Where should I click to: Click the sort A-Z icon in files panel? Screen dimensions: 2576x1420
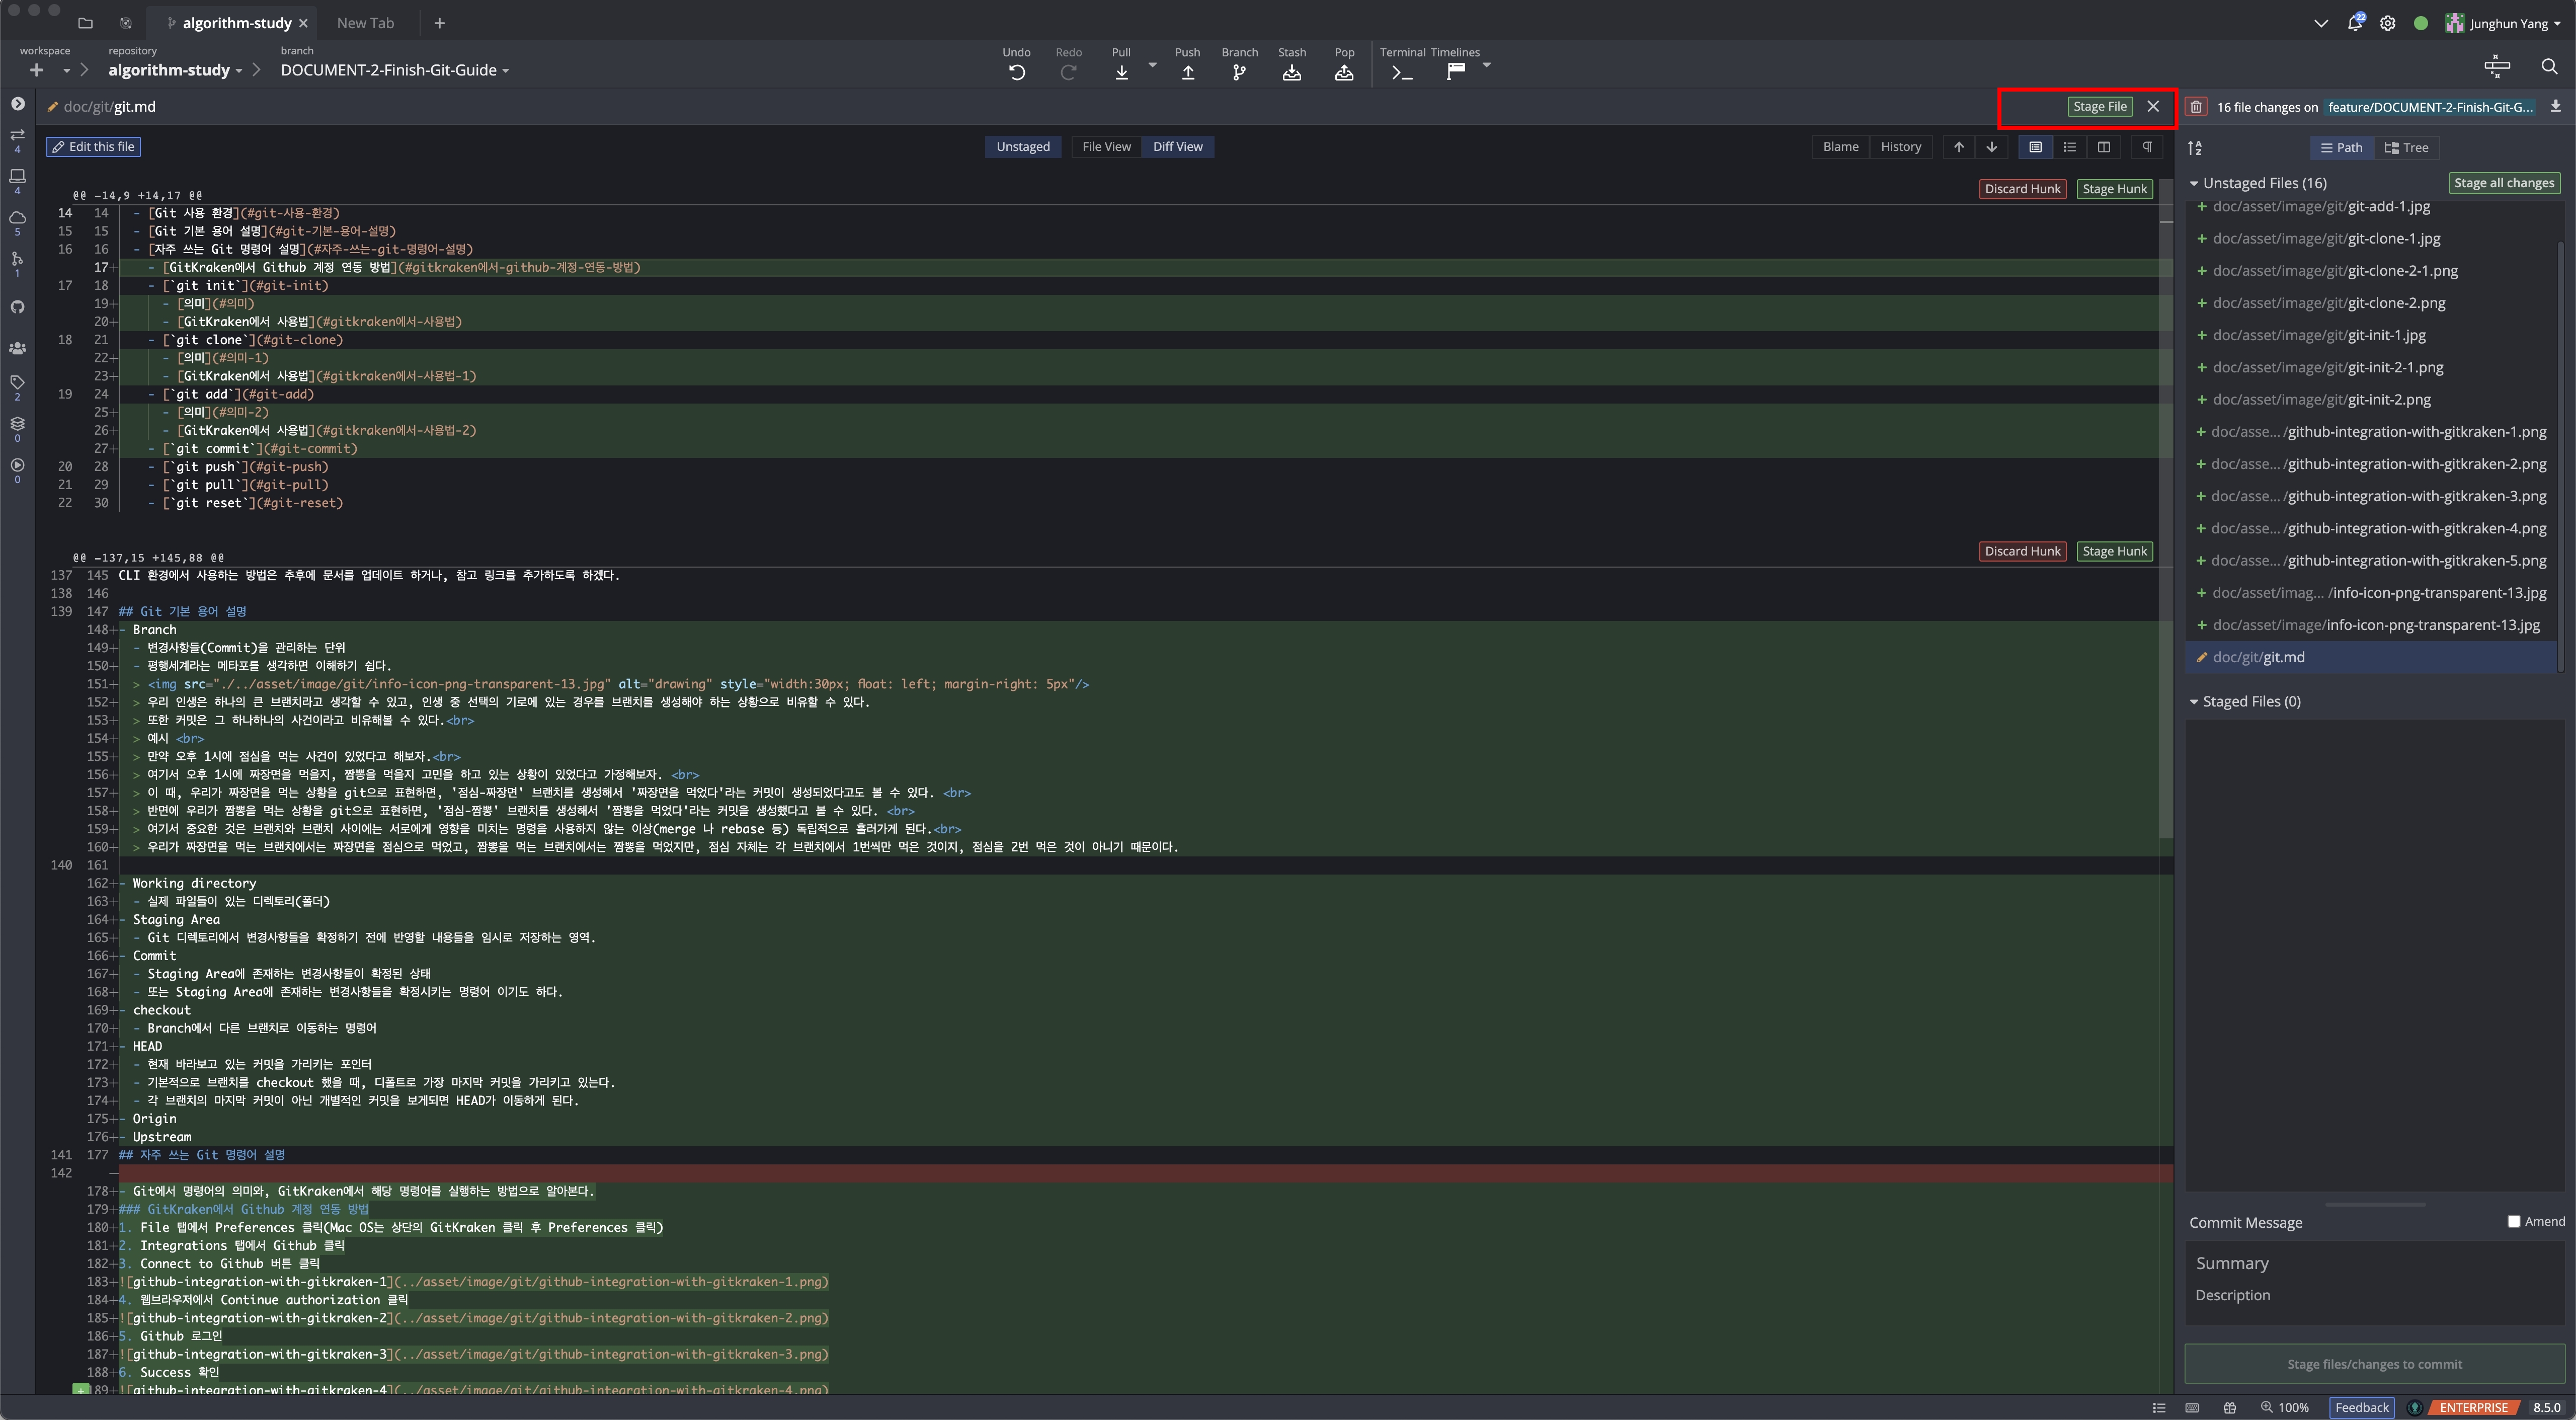tap(2194, 148)
